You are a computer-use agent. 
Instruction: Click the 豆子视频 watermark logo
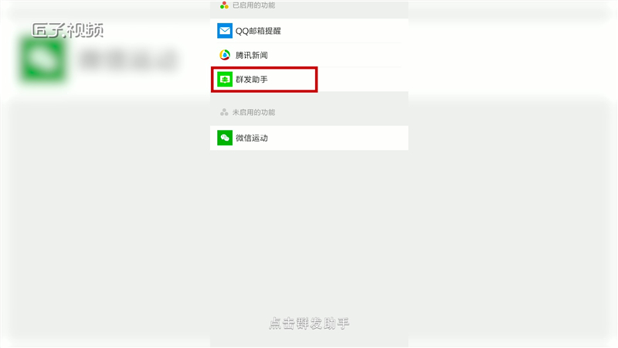[67, 30]
